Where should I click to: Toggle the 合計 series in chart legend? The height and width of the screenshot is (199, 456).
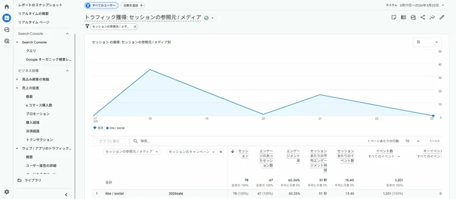point(100,128)
